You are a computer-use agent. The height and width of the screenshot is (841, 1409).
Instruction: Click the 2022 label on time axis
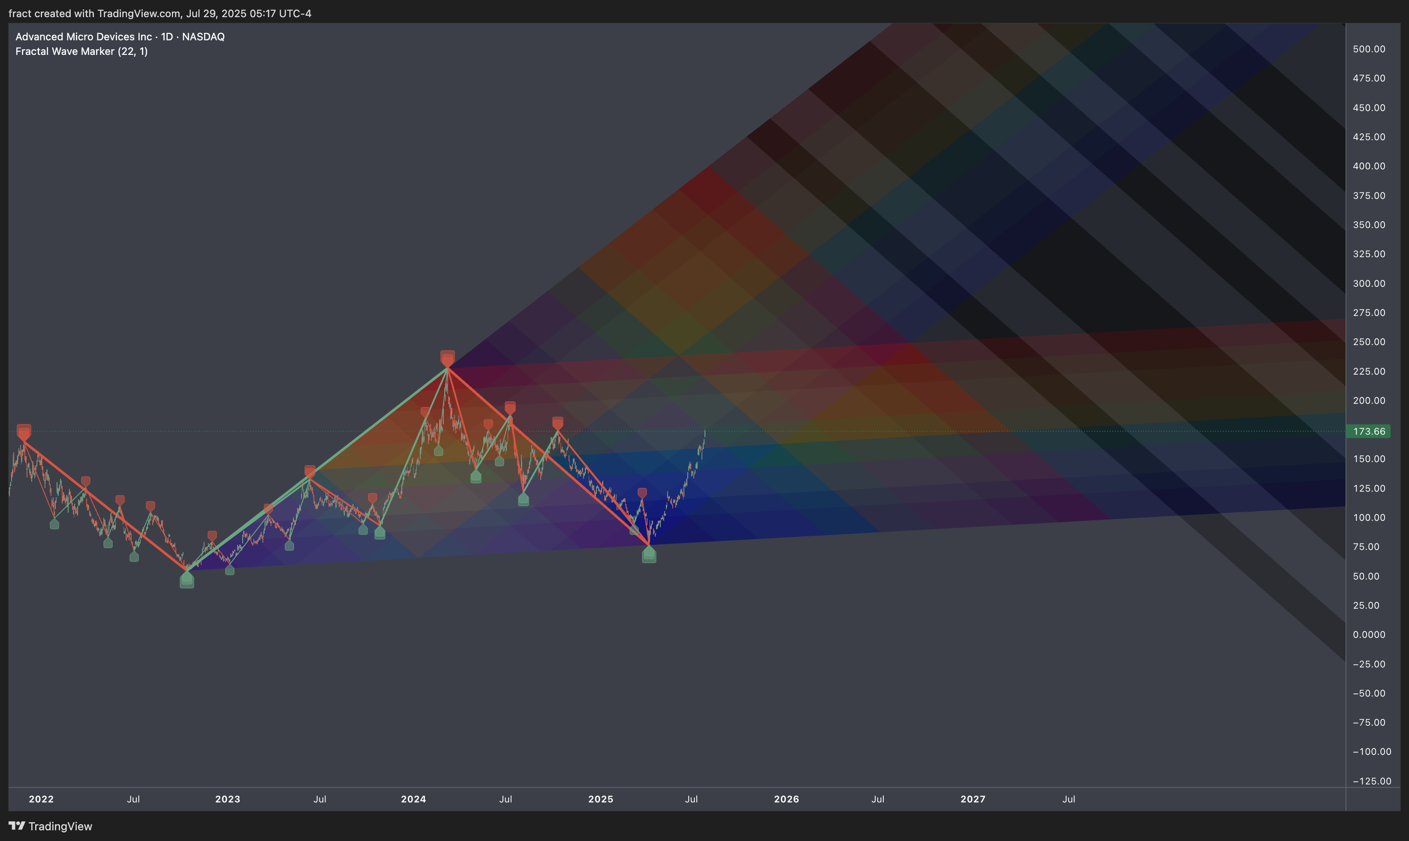(x=41, y=799)
